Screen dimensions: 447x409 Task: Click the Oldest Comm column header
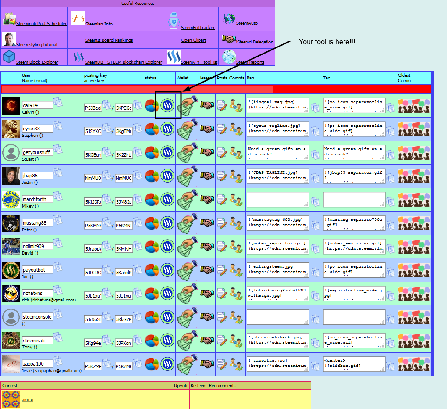pyautogui.click(x=404, y=78)
